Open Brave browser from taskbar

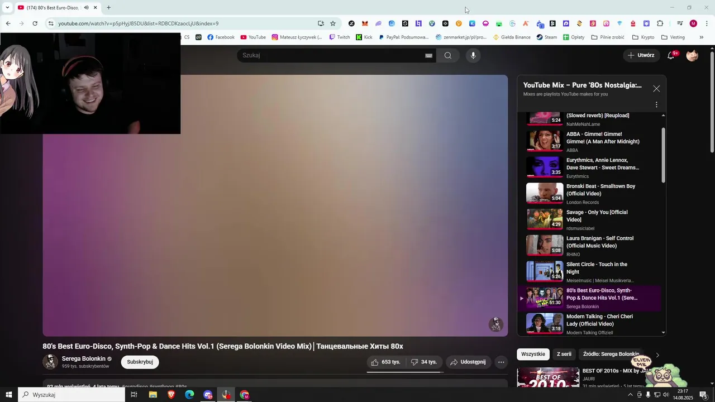171,395
